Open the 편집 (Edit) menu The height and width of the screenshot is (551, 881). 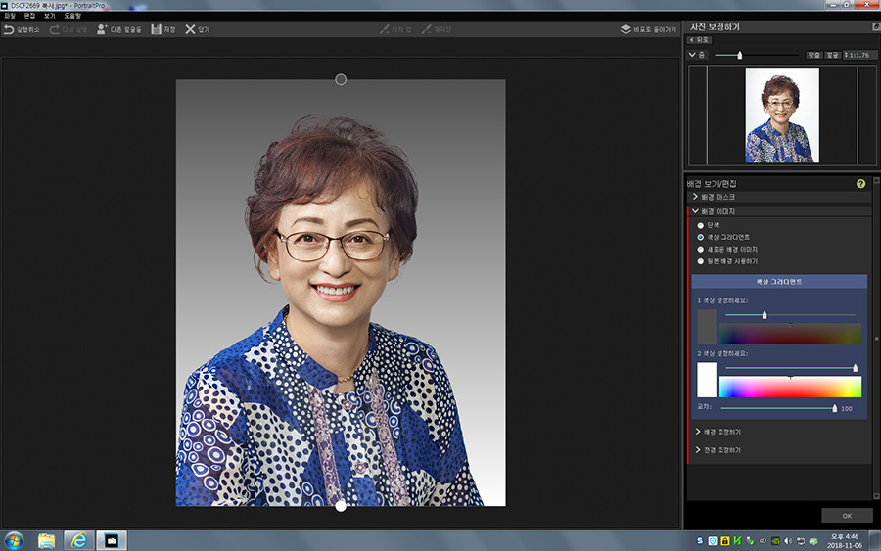[29, 16]
